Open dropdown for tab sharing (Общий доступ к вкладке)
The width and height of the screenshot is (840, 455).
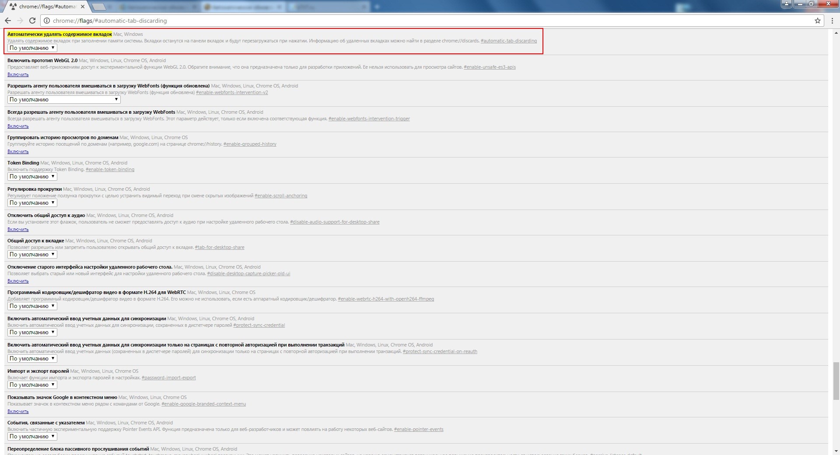pyautogui.click(x=32, y=255)
